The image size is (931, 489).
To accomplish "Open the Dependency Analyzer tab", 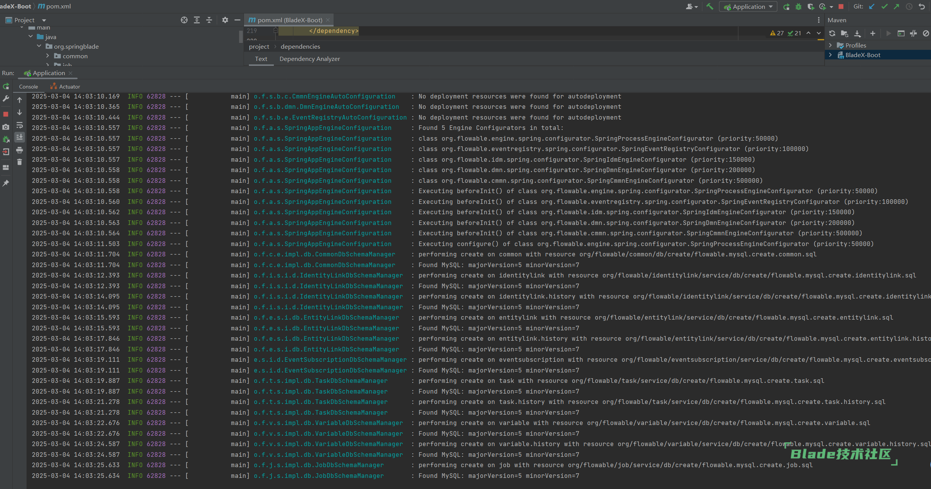I will tap(310, 59).
